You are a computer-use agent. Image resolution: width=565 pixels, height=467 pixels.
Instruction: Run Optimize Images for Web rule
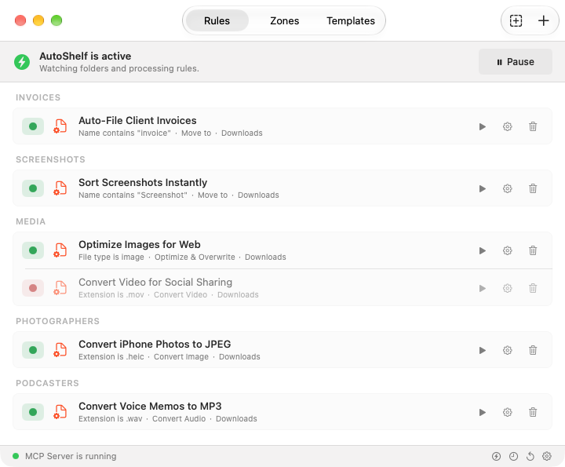click(482, 250)
